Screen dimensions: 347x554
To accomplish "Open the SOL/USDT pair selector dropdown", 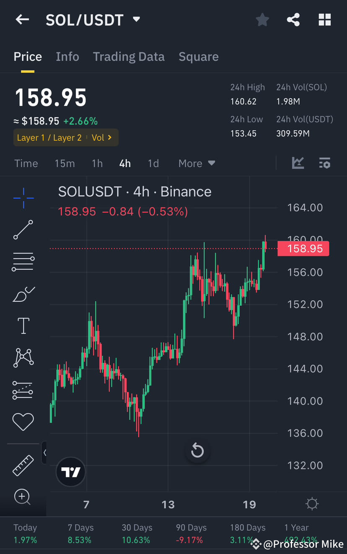I will pyautogui.click(x=136, y=19).
